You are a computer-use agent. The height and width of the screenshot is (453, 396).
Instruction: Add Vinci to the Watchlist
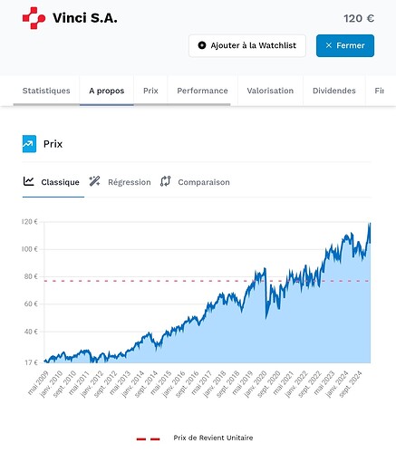247,45
